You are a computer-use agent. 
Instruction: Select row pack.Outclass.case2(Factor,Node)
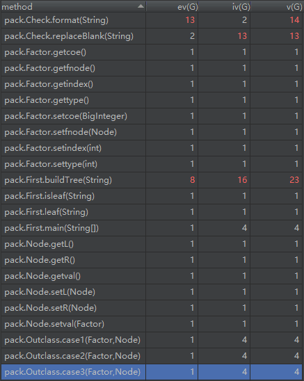pyautogui.click(x=152, y=356)
